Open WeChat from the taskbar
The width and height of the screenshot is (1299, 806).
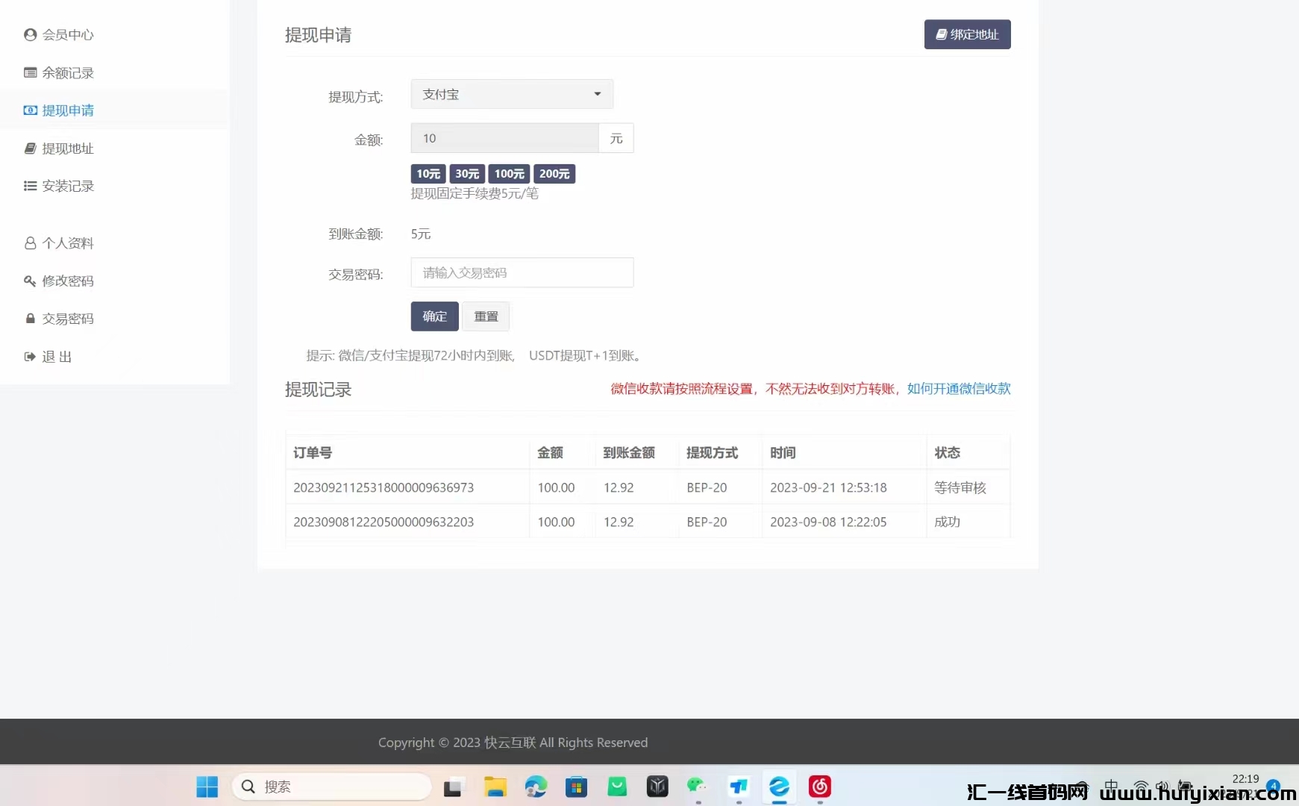pos(697,787)
